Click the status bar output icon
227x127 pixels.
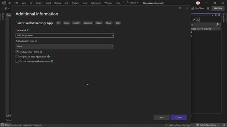pos(2,125)
